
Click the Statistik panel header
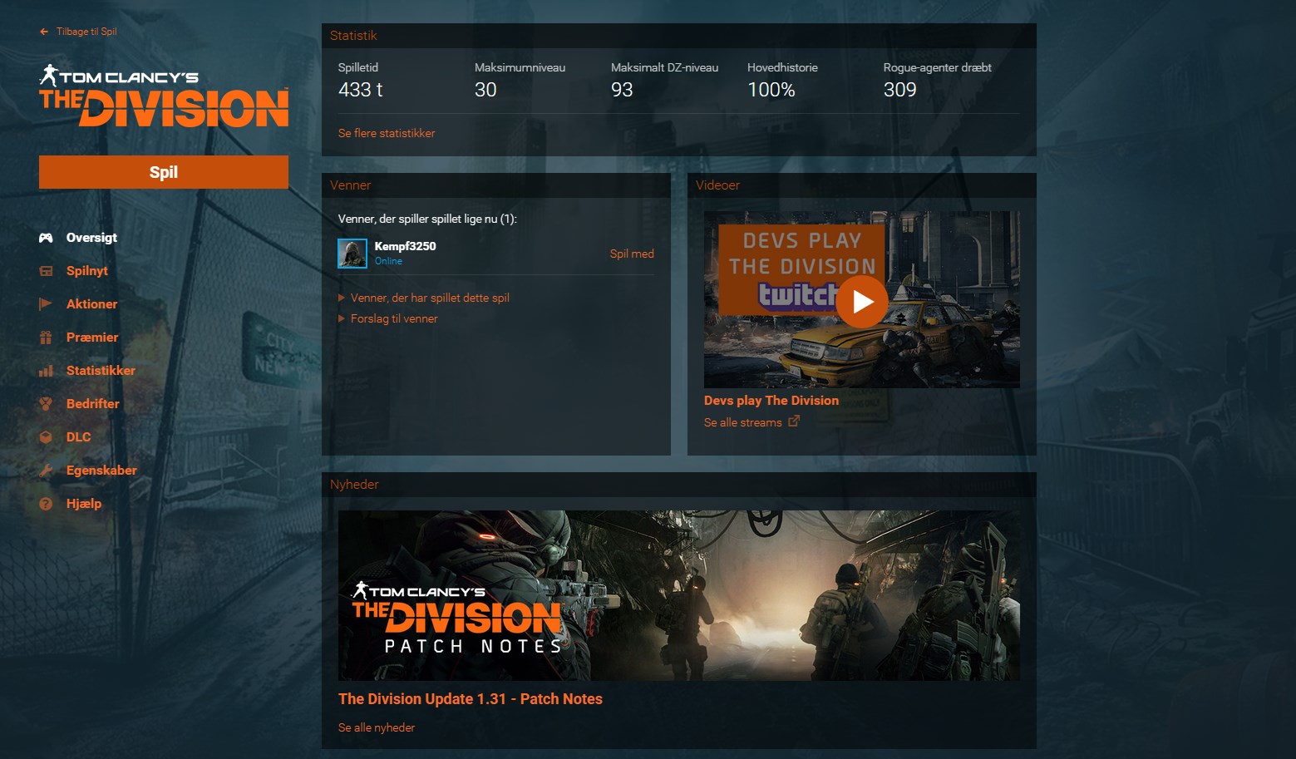click(x=679, y=36)
